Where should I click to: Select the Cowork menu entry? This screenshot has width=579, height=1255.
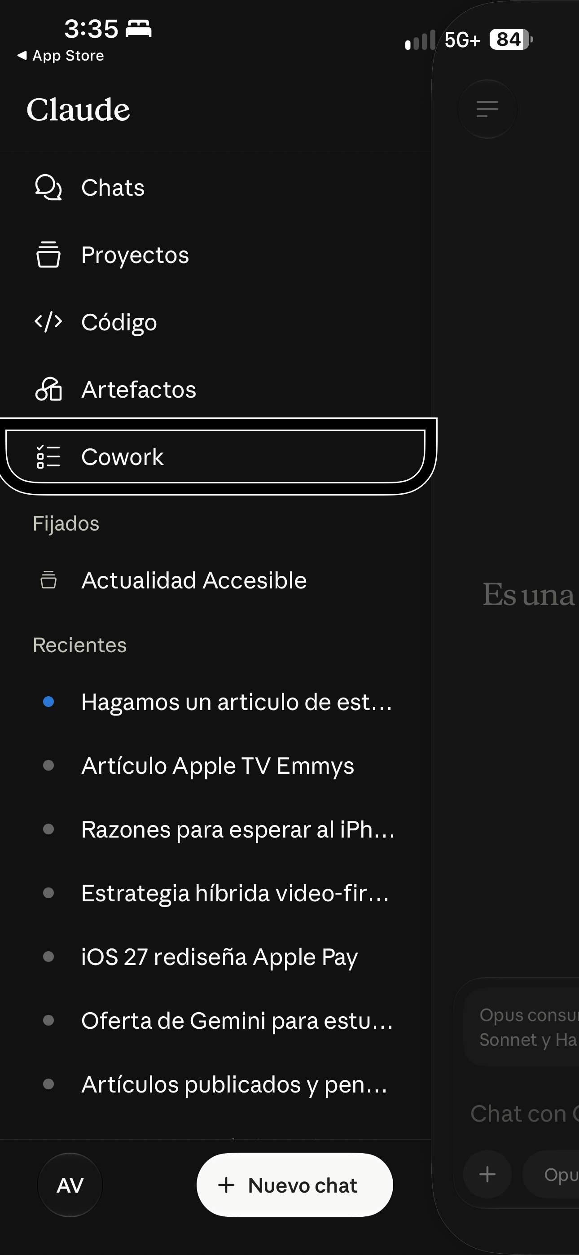point(215,456)
